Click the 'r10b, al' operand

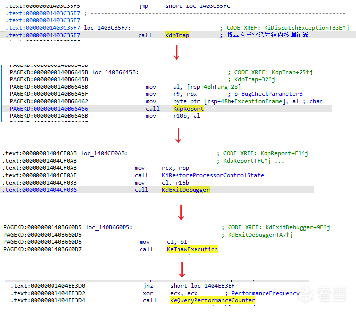click(x=187, y=116)
